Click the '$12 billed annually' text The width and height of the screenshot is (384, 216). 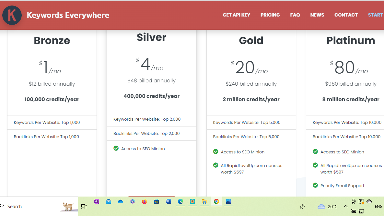[x=52, y=84]
